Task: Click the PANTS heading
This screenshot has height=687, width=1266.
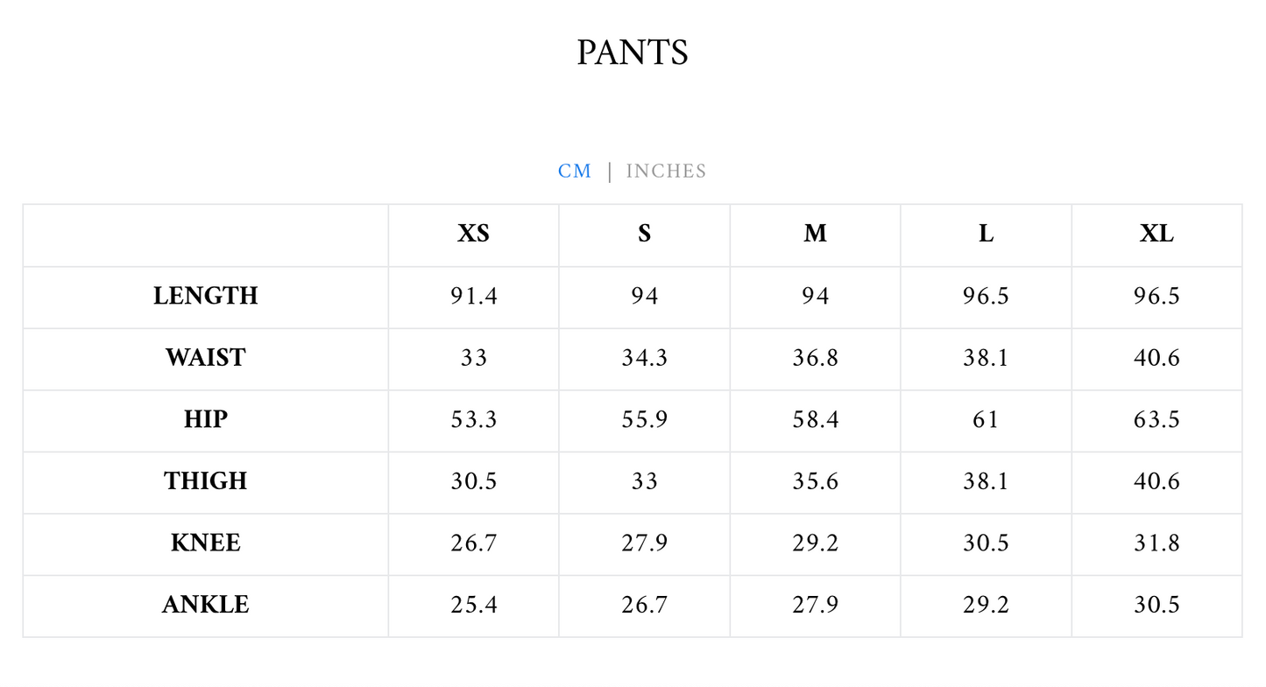Action: [x=633, y=53]
